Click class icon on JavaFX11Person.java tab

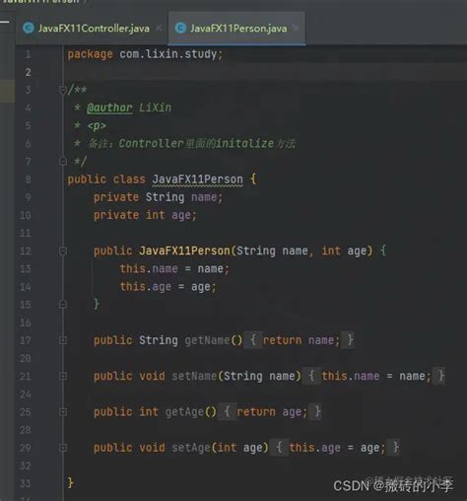tap(180, 28)
